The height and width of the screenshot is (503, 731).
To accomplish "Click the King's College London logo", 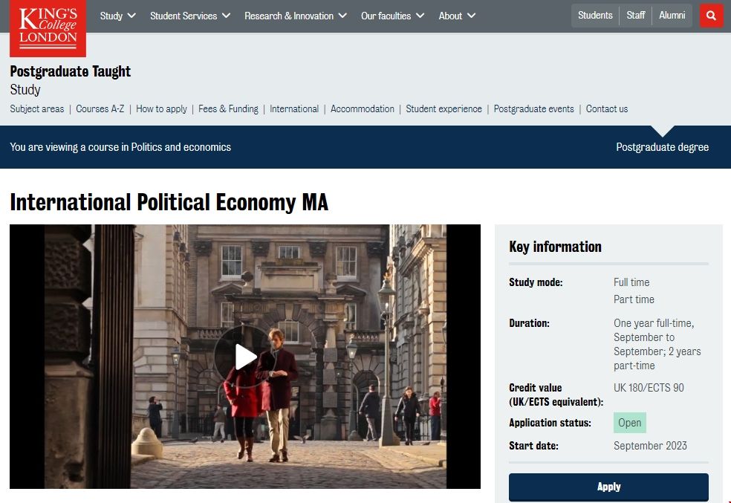I will 48,28.
